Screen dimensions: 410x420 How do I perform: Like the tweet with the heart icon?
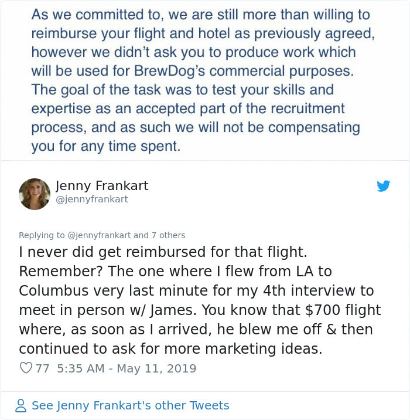26,368
